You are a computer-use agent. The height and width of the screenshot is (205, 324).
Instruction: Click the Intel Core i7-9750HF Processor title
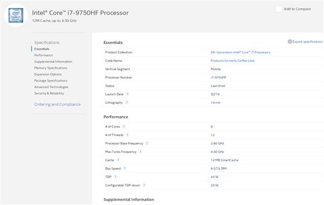click(80, 13)
